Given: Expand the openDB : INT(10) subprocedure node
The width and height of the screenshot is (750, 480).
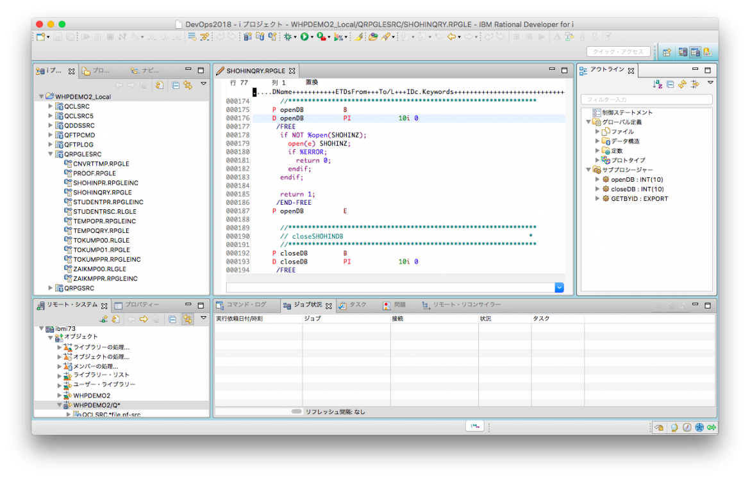Looking at the screenshot, I should [x=597, y=179].
